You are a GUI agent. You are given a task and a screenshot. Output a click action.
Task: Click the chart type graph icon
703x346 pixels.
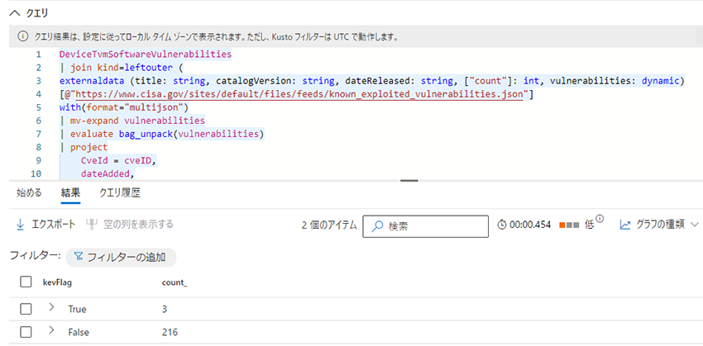pyautogui.click(x=625, y=225)
